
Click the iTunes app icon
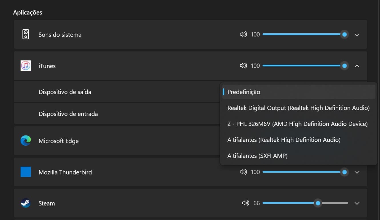click(26, 66)
